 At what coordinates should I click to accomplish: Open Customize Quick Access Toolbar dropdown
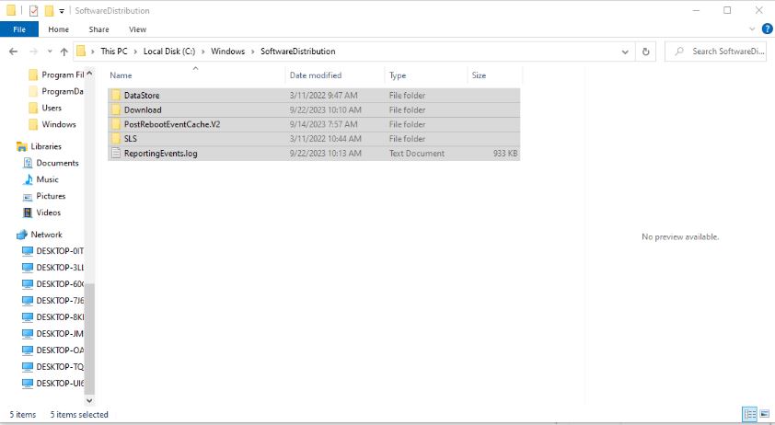pos(62,11)
